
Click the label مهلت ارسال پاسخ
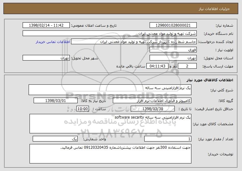(218, 67)
